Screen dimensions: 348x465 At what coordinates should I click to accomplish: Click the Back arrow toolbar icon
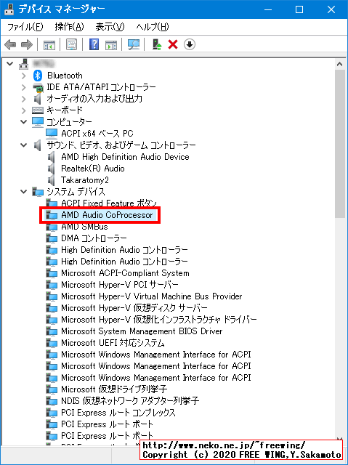click(x=10, y=45)
